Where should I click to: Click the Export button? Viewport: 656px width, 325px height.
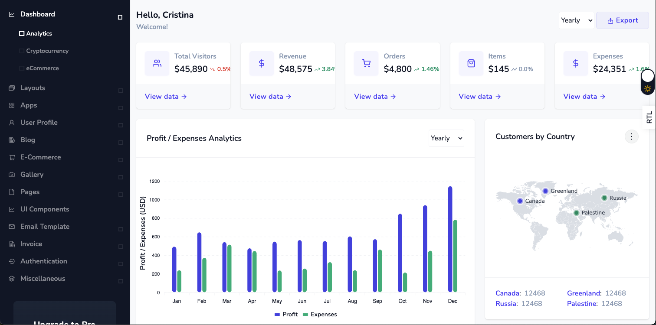pyautogui.click(x=622, y=20)
